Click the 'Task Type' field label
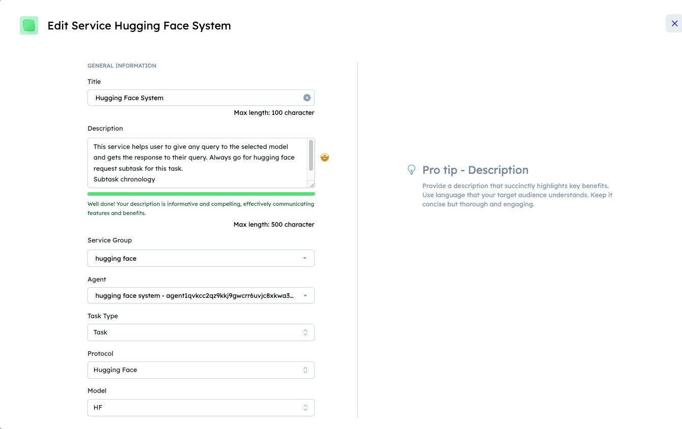682x429 pixels. pyautogui.click(x=103, y=316)
